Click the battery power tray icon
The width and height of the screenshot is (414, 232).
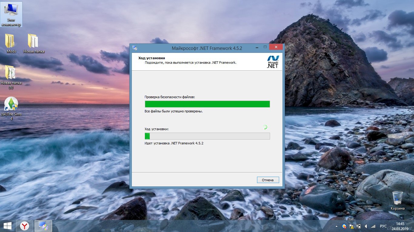tap(359, 226)
